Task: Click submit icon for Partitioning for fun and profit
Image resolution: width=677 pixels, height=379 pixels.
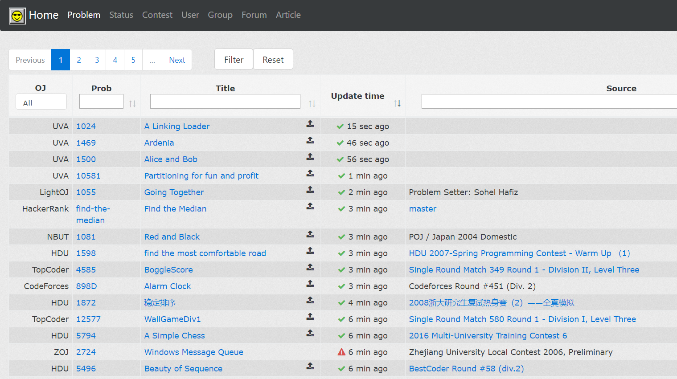Action: pyautogui.click(x=310, y=173)
